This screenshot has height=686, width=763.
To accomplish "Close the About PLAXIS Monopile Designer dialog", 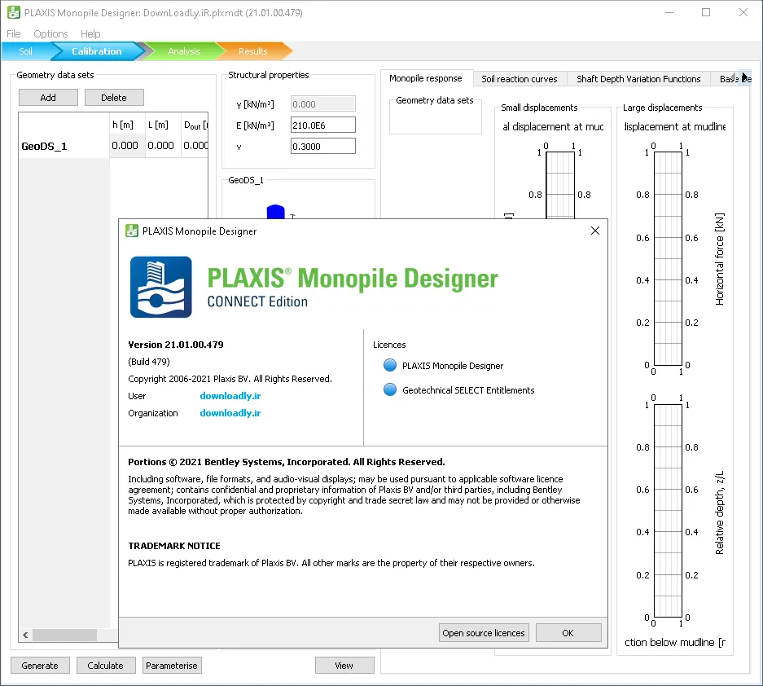I will 594,231.
